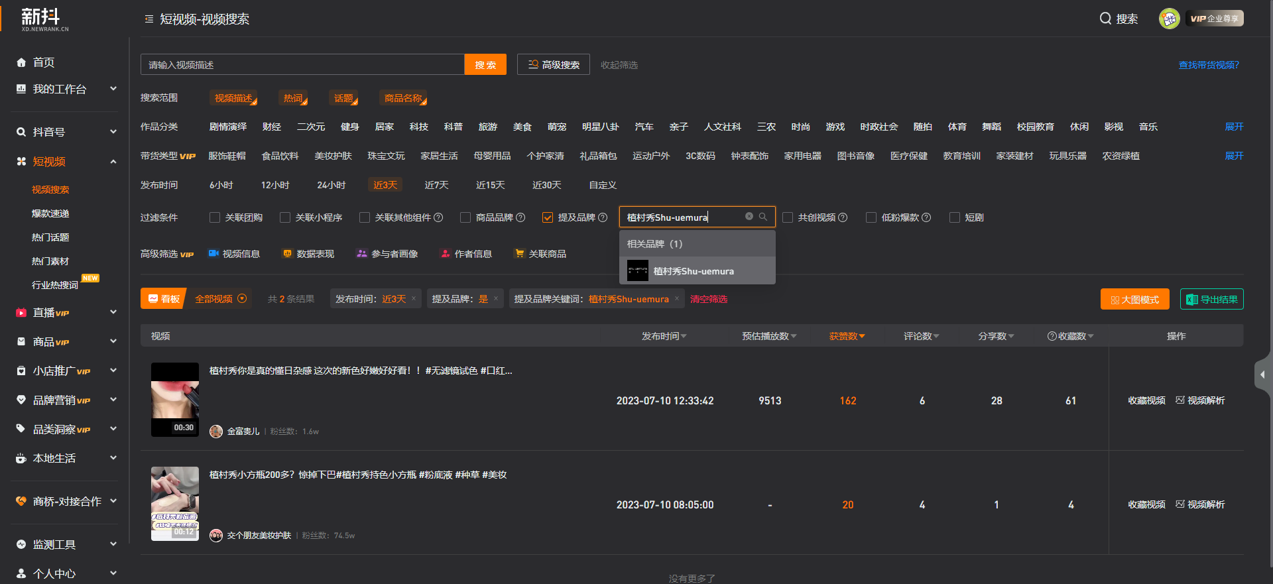
Task: Sort by 预估播放数 column
Action: pyautogui.click(x=769, y=336)
